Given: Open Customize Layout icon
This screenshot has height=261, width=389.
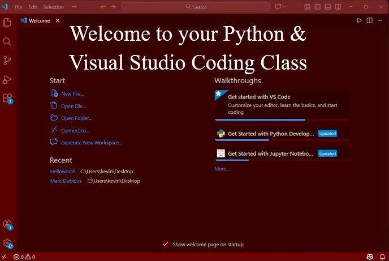Looking at the screenshot, I should point(308,7).
